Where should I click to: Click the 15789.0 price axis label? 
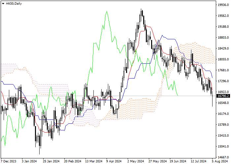coord(223,125)
